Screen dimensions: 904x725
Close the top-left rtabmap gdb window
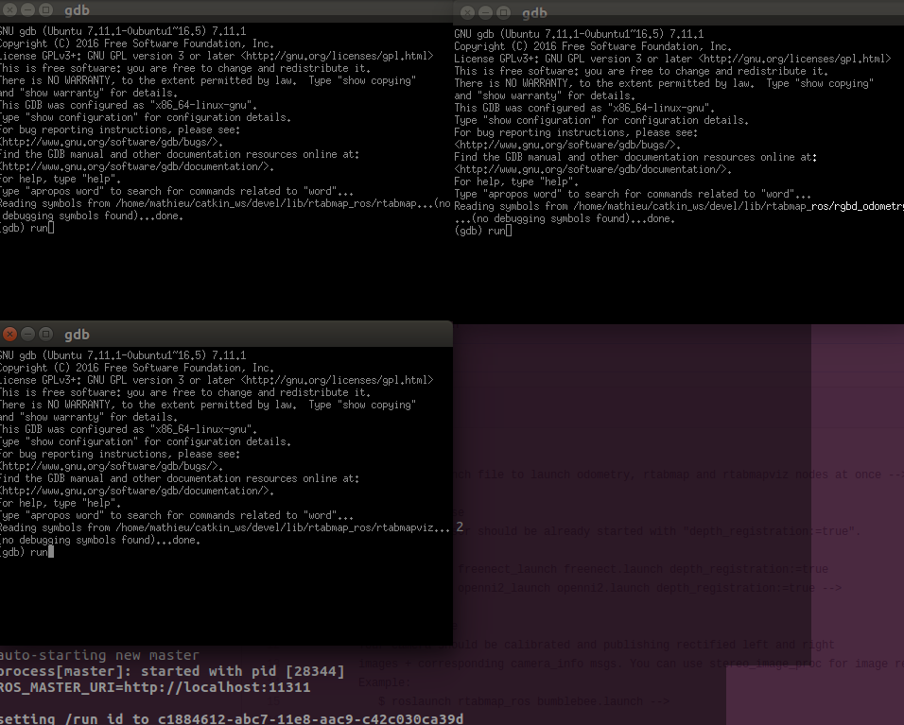(9, 9)
